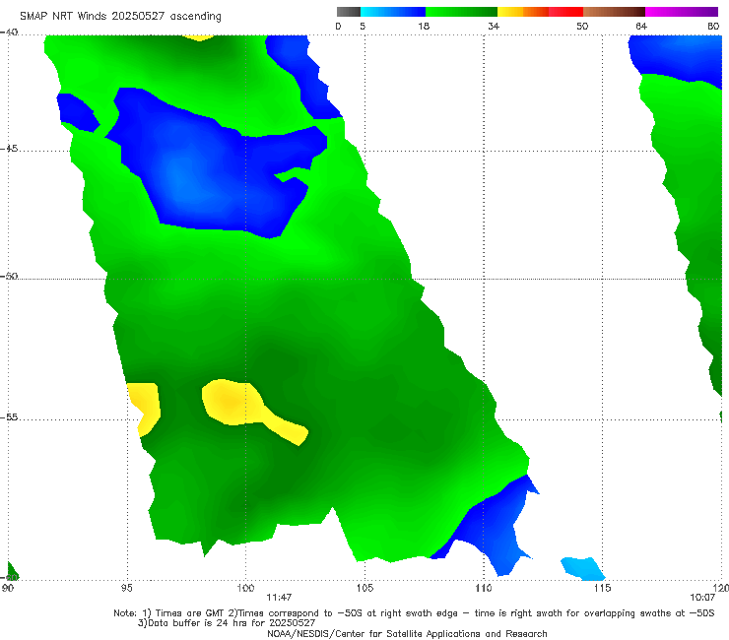Click the title 'SMAP NRT Winds 20250527 ascending'
The image size is (729, 640).
tap(120, 16)
